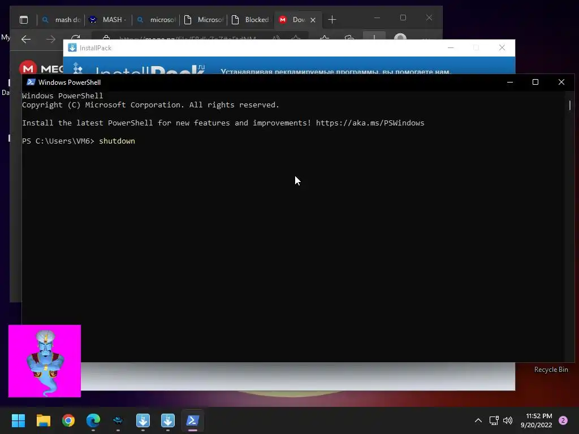Open File Explorer from the taskbar

43,420
